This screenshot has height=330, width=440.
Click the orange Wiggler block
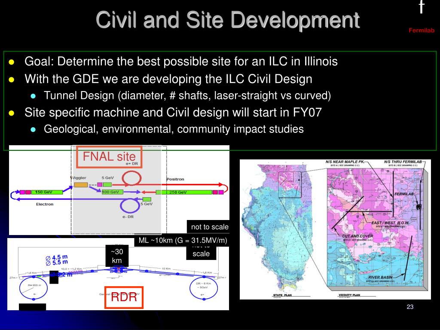81,185
